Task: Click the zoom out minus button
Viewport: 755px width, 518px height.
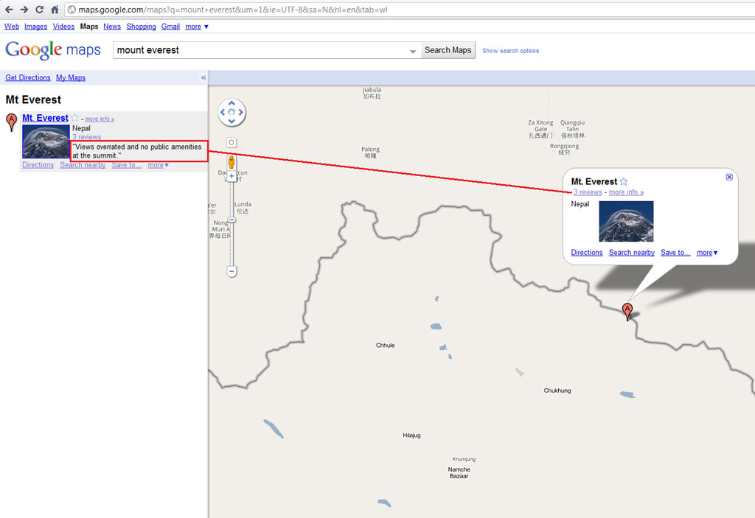Action: (x=232, y=271)
